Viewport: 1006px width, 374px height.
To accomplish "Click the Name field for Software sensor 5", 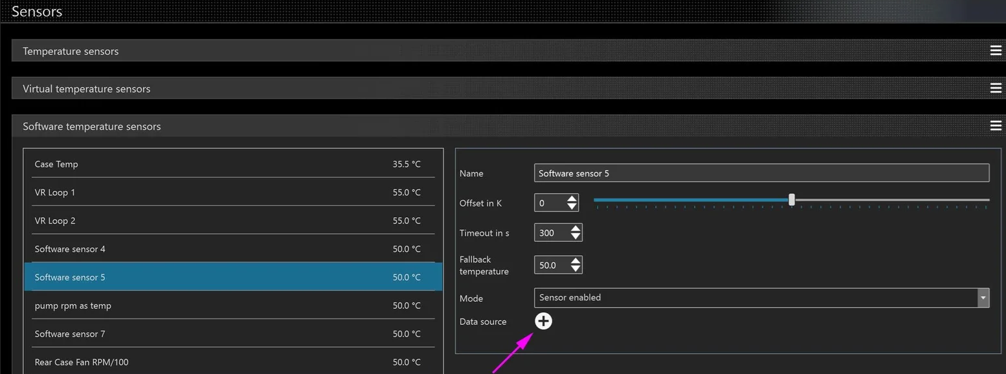I will coord(761,173).
